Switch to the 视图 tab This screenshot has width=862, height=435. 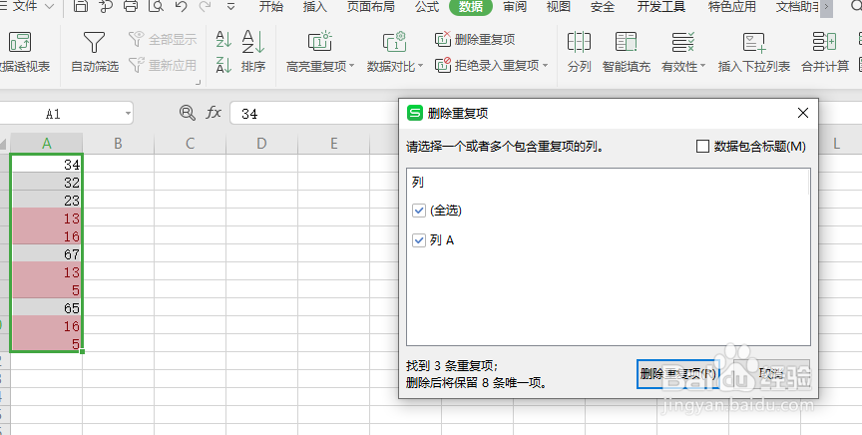pos(559,7)
